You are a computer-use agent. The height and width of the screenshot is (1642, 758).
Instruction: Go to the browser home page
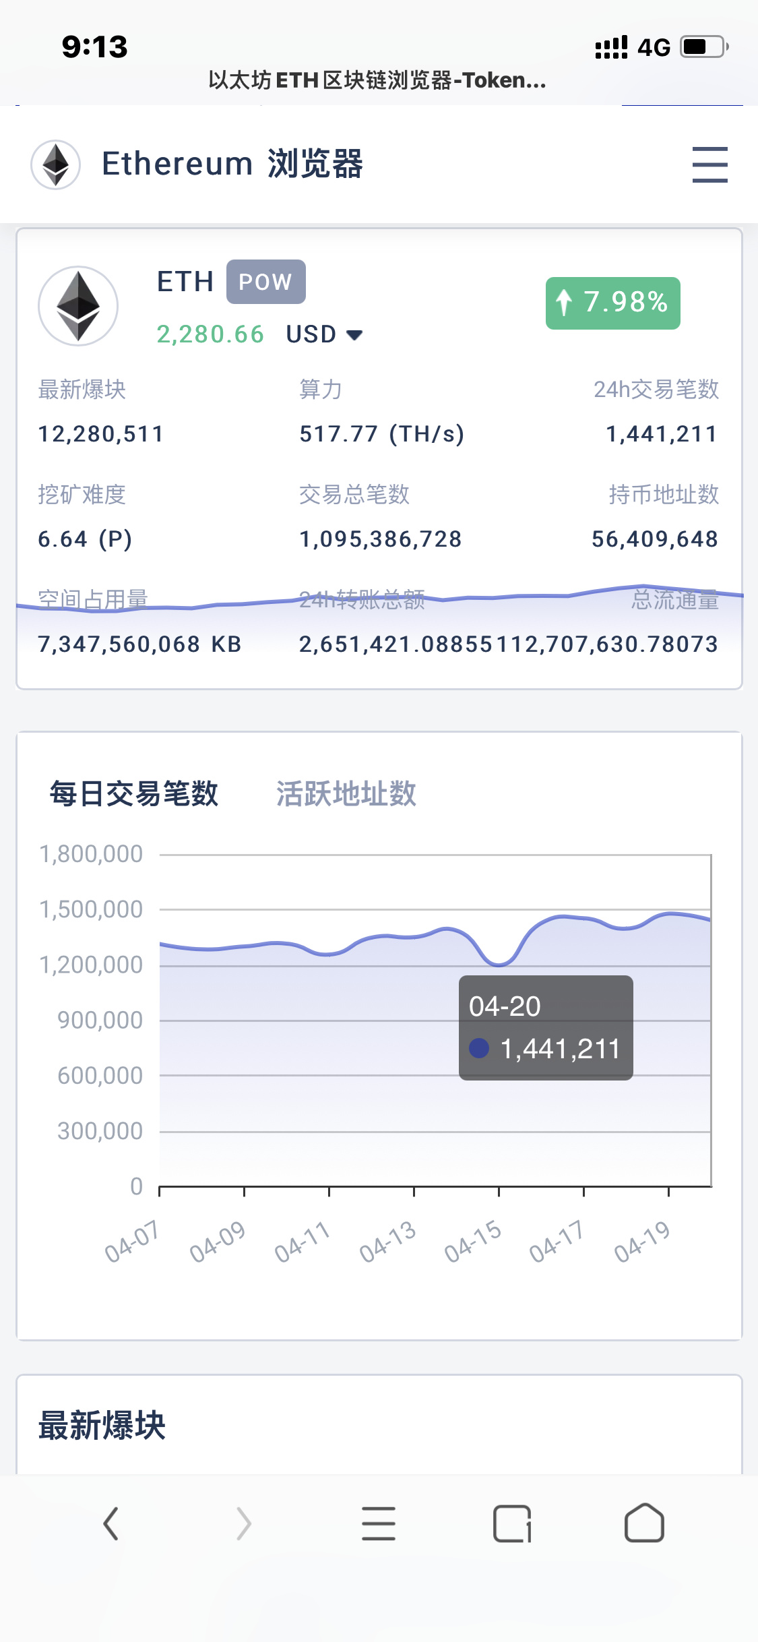coord(645,1523)
